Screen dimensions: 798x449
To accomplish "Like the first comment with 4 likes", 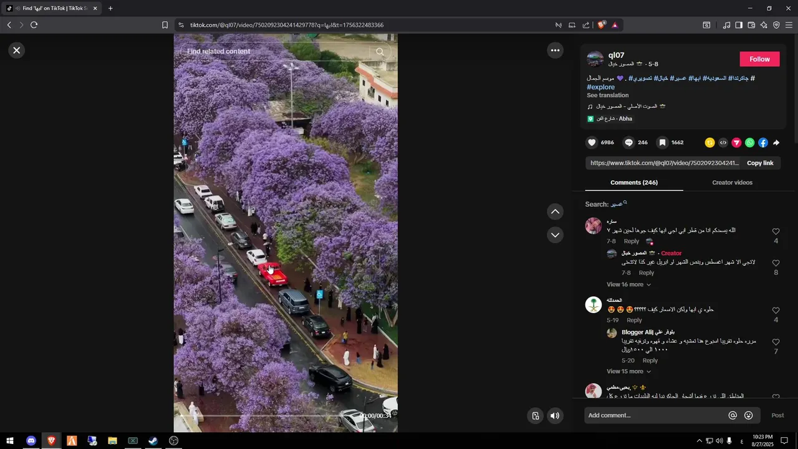I will tap(776, 232).
